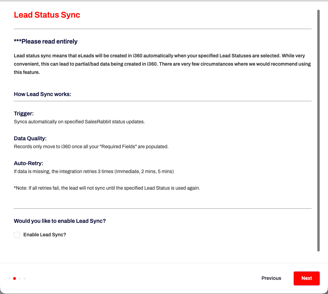Click 'Would you like to enable Lead Sync?' heading
Viewport: 328px width, 294px height.
pyautogui.click(x=60, y=221)
